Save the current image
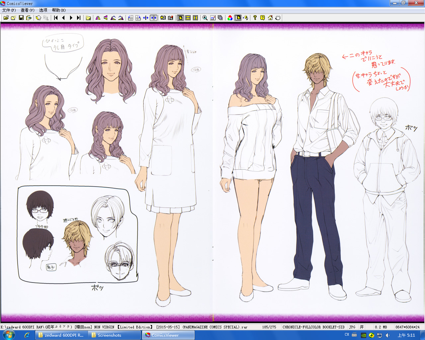Screen dimensions: 425x340 pos(21,18)
